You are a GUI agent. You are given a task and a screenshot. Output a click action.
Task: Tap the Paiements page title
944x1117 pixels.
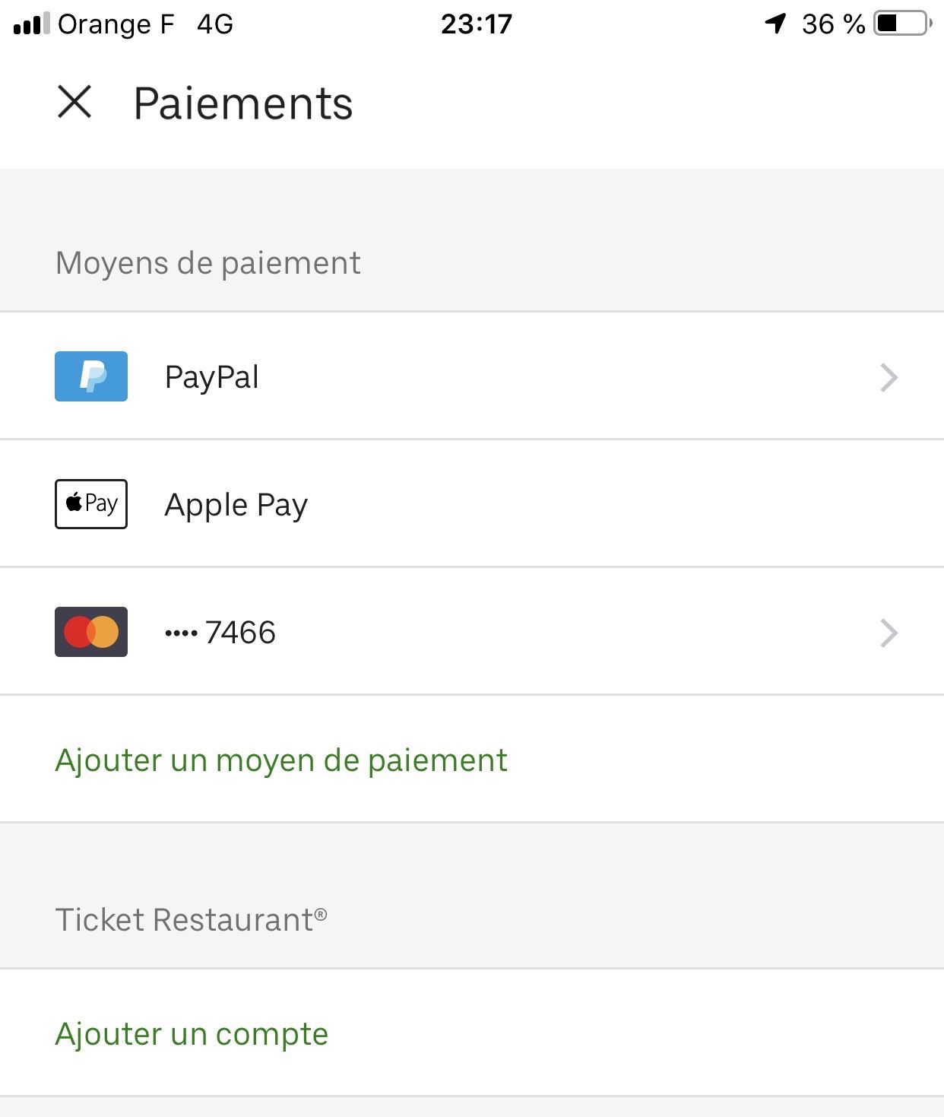coord(243,103)
